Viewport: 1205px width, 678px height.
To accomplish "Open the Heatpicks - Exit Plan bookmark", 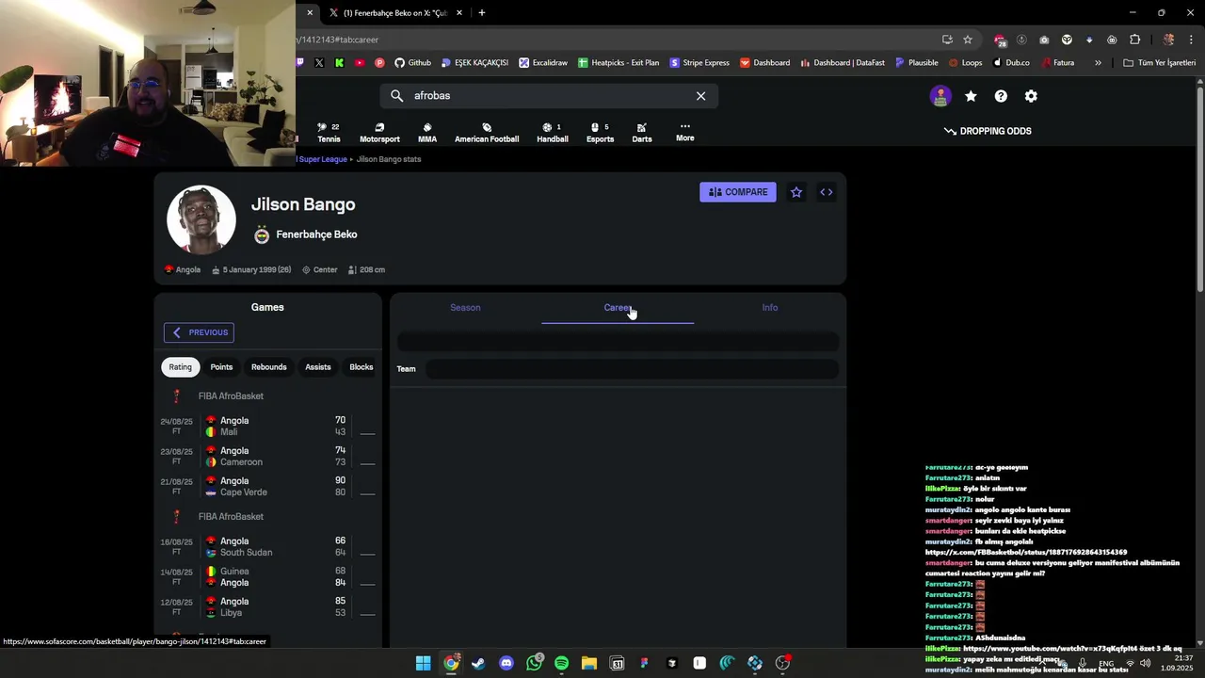I will click(x=619, y=63).
